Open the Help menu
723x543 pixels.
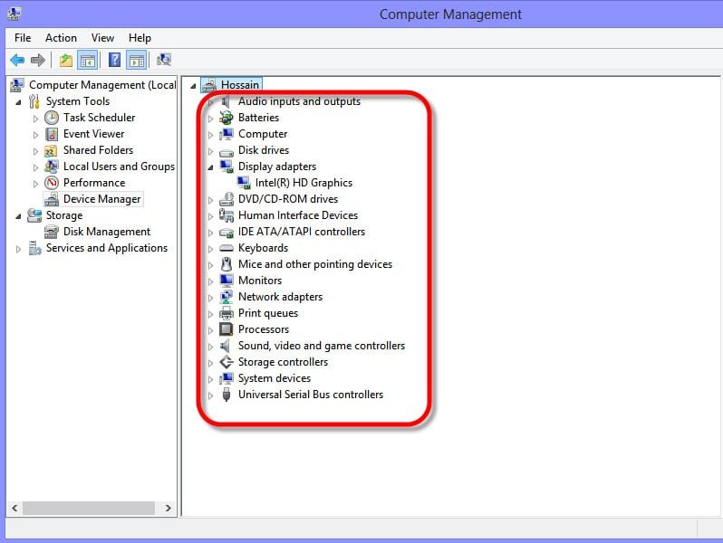[x=140, y=38]
